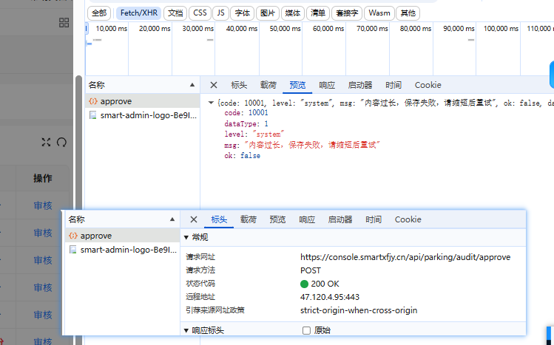The width and height of the screenshot is (554, 345).
Task: Select smart-admin-logo request in lower list
Action: click(x=123, y=250)
